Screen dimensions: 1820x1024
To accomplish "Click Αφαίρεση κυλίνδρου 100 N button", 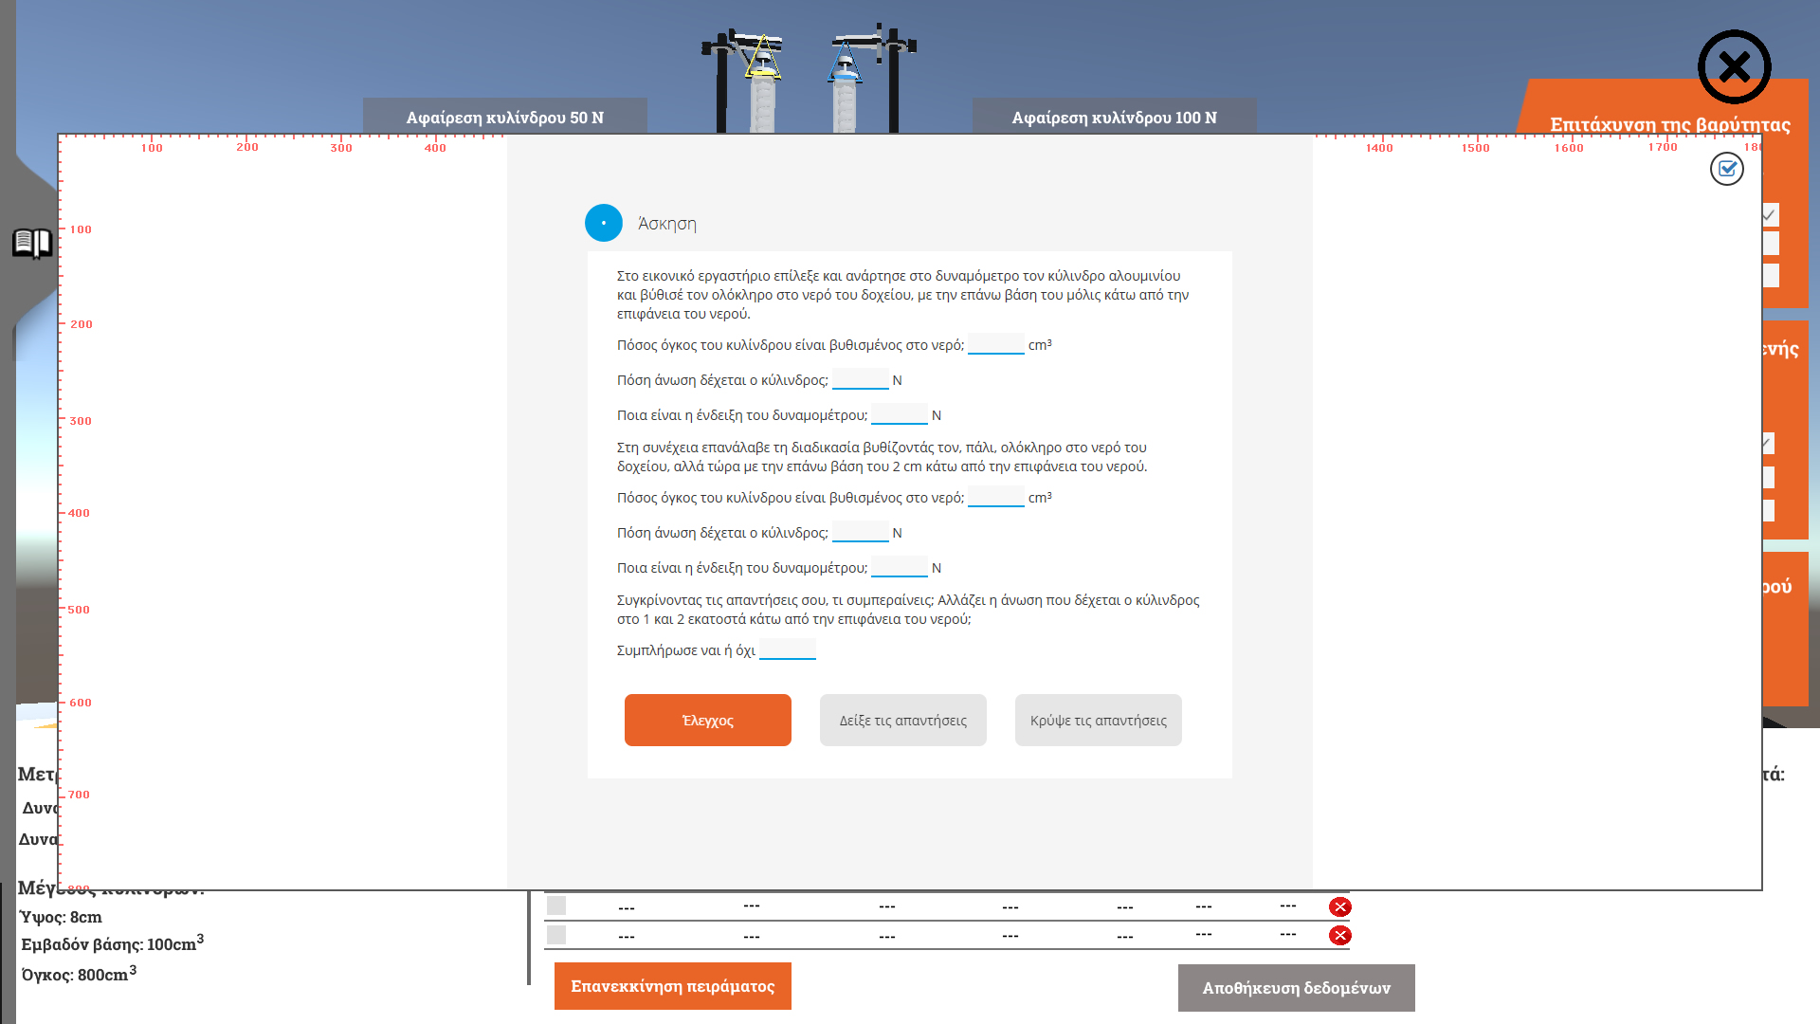I will (x=1114, y=117).
